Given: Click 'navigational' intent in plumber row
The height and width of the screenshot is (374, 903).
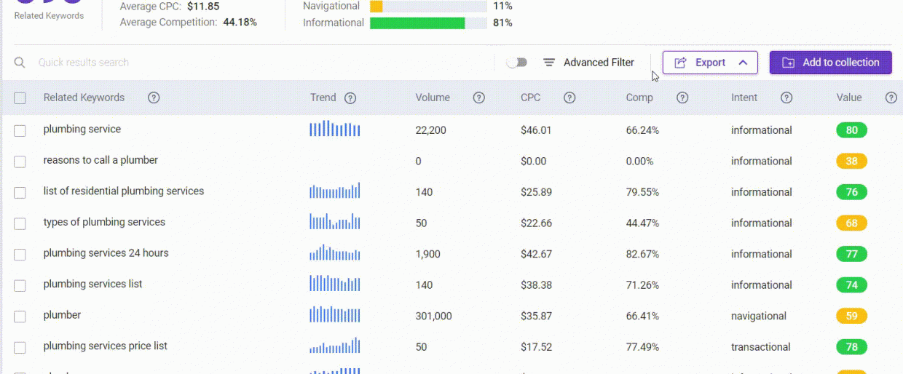Looking at the screenshot, I should click(759, 317).
